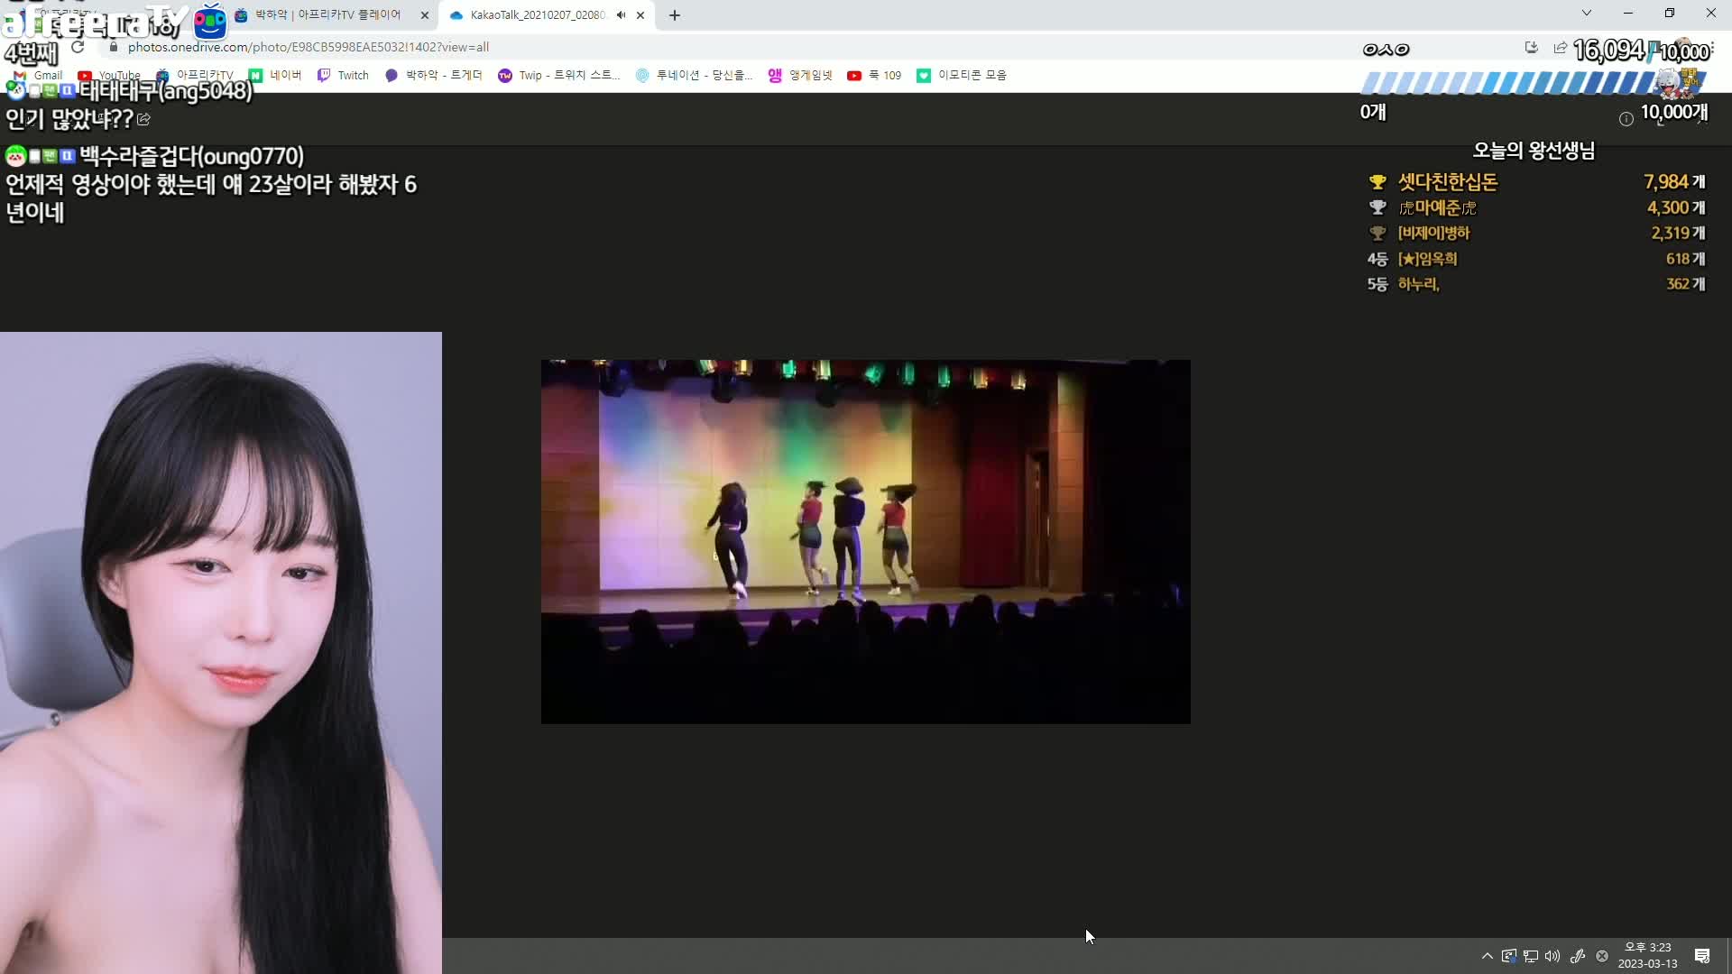The height and width of the screenshot is (974, 1732).
Task: Click the striped blue donation progress bar
Action: point(1515,84)
